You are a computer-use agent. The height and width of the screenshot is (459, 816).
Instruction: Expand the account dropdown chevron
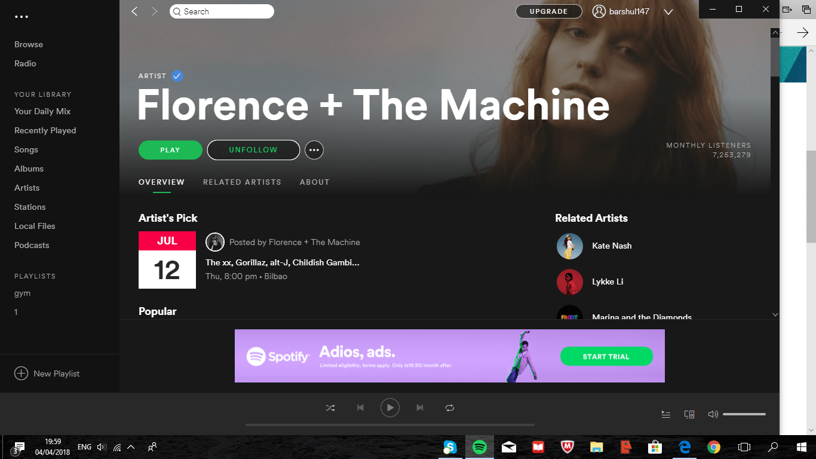tap(668, 12)
